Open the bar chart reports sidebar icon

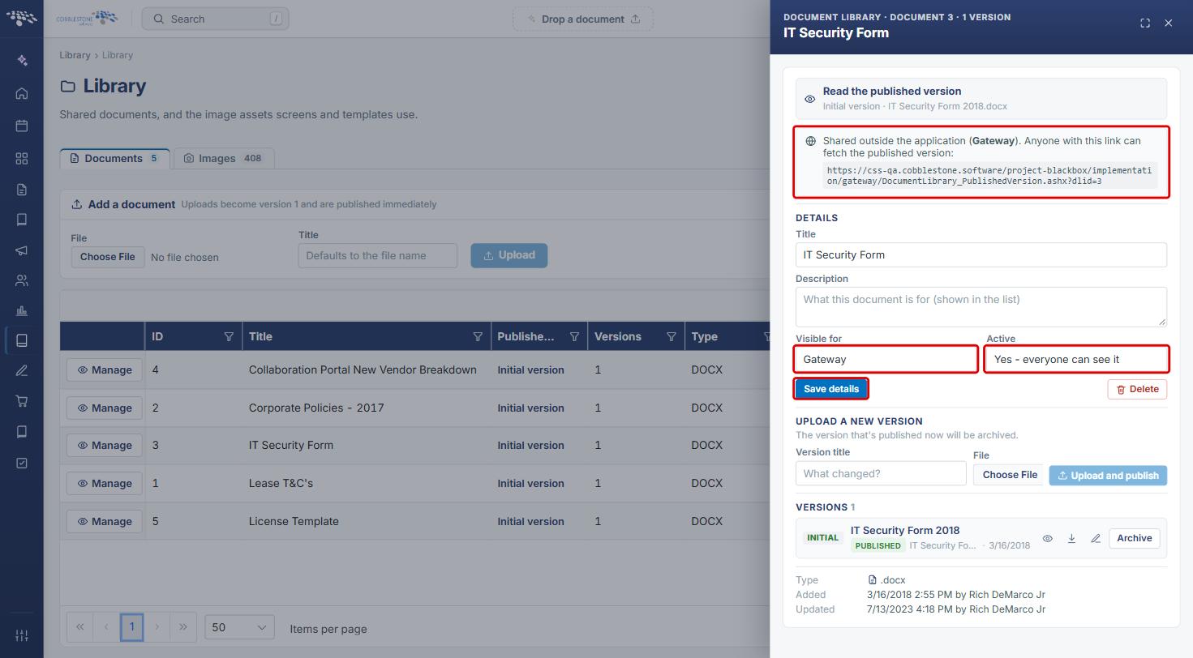22,311
